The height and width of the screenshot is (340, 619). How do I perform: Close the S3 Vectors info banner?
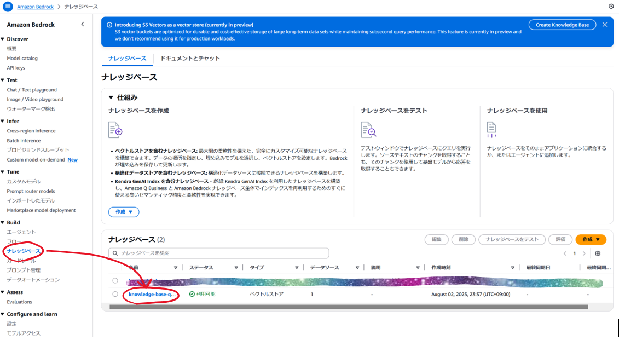click(x=605, y=25)
